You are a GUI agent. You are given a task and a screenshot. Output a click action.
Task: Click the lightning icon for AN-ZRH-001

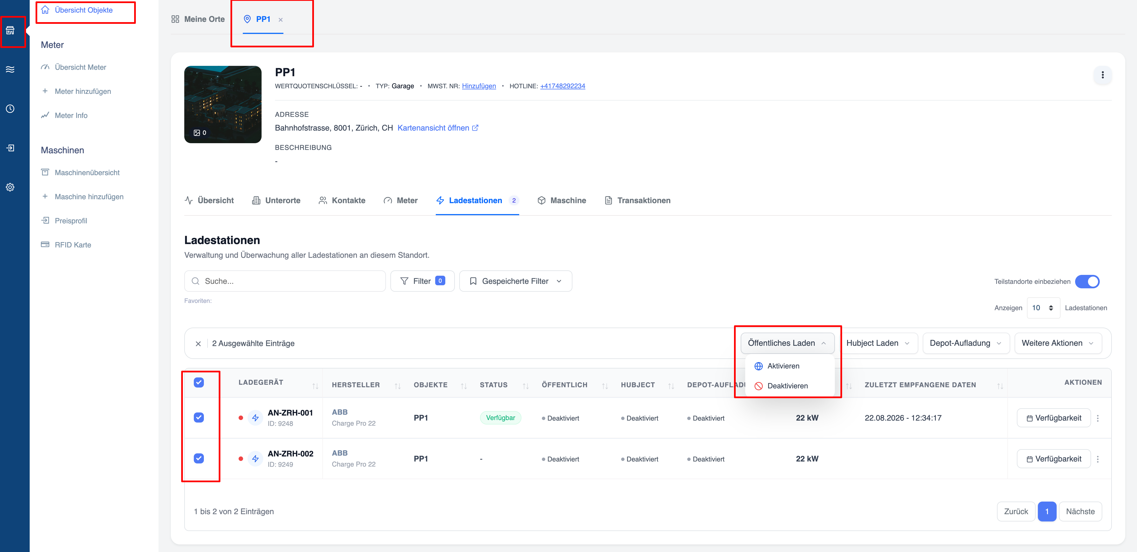(x=255, y=418)
